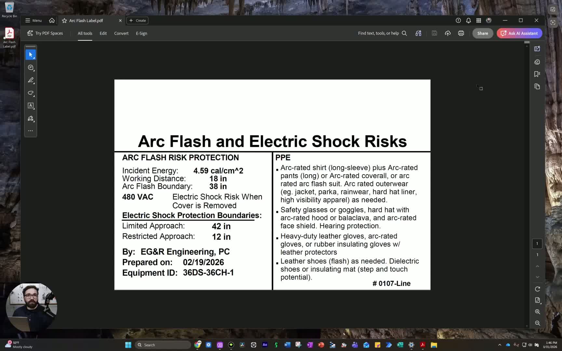Open After Effects from the taskbar
Viewport: 562px width, 351px height.
click(265, 345)
